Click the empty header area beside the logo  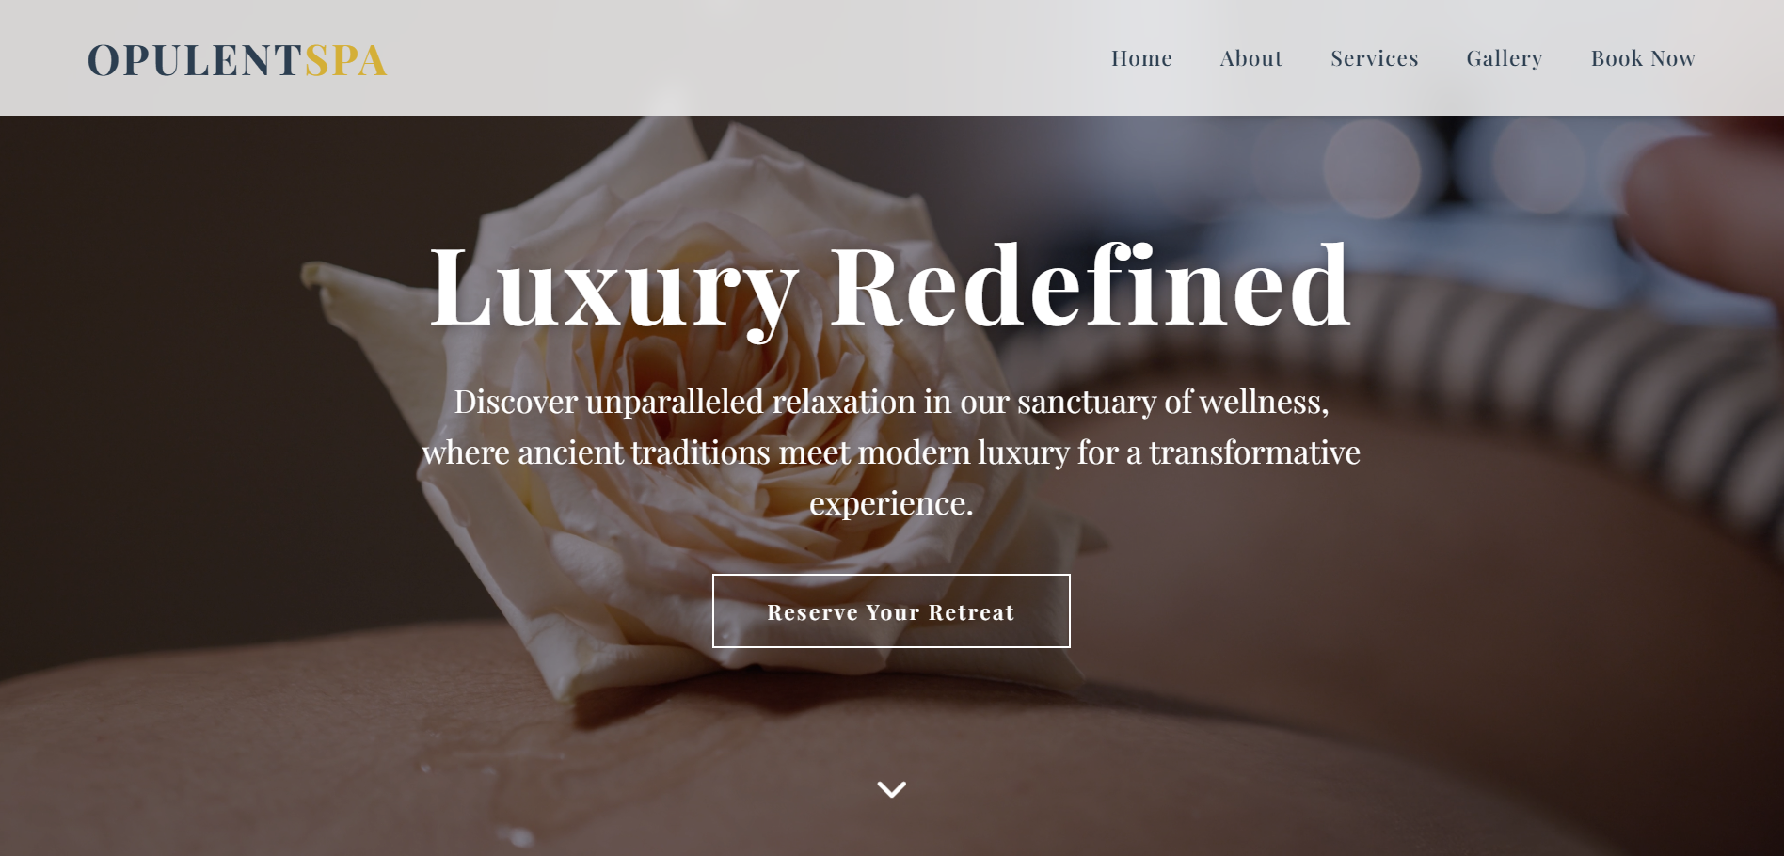(743, 58)
